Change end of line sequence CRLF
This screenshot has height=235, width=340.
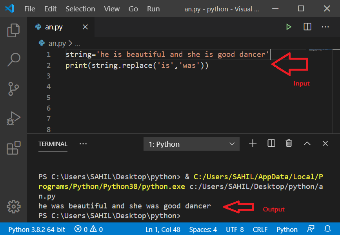point(260,230)
